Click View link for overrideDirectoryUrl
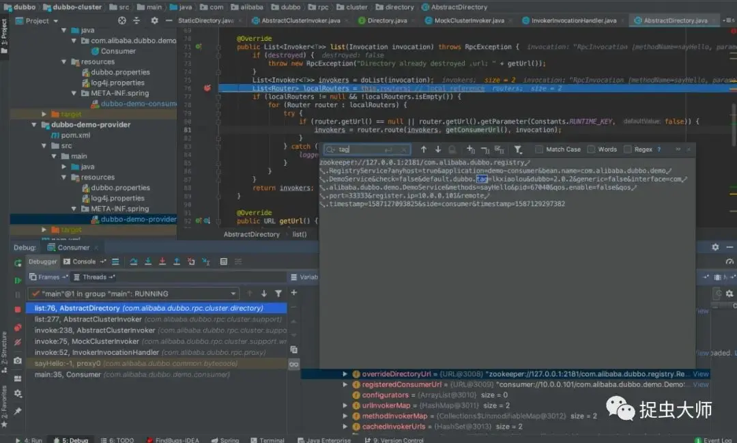Screen dimensions: 737x443 (700, 374)
